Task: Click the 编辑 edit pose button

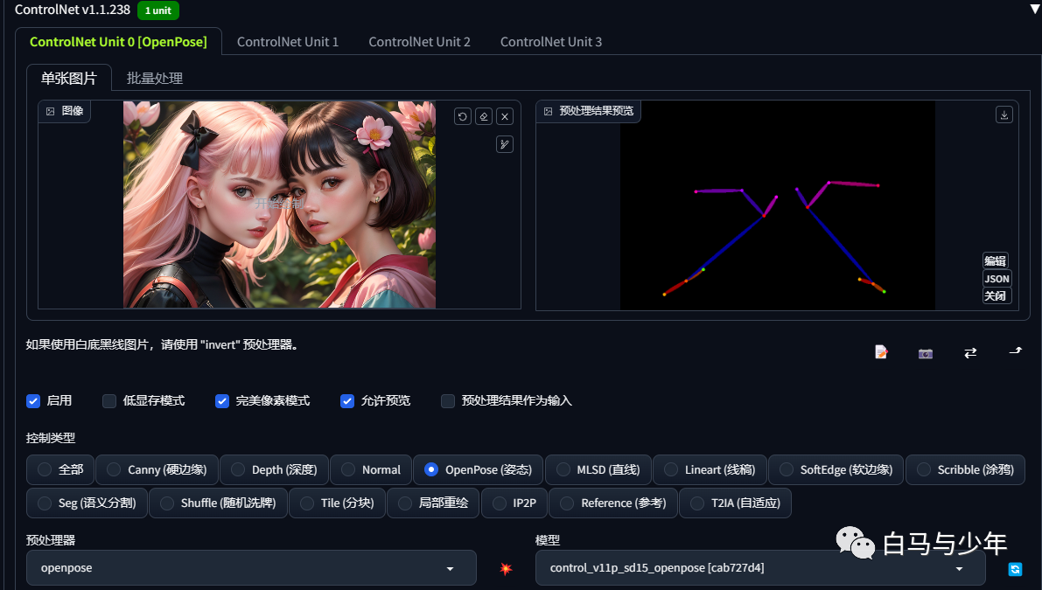Action: pyautogui.click(x=996, y=260)
